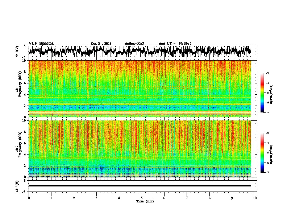This screenshot has height=222, width=287.
Task: Click the "station=KAP" header text
Action: [x=134, y=44]
